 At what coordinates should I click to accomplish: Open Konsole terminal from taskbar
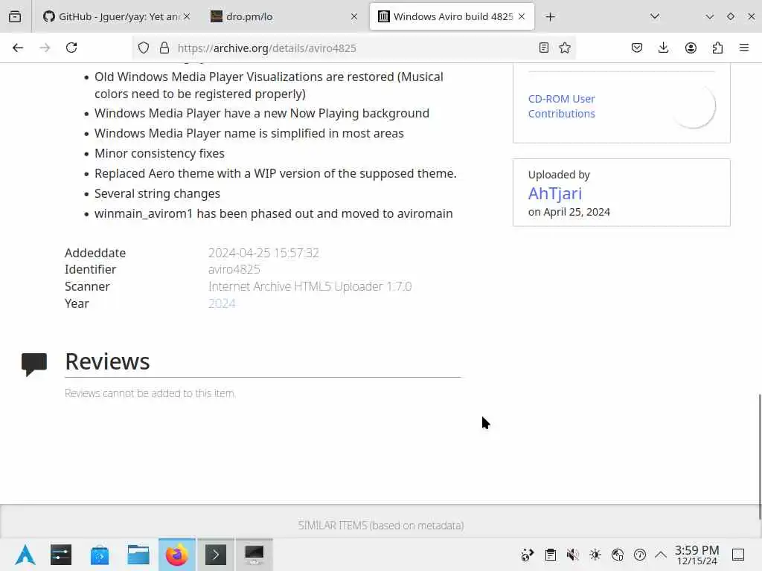(215, 555)
